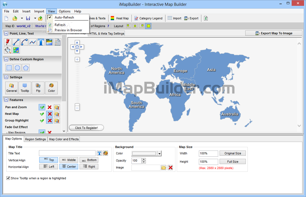Enable Heat Map green check

[42, 114]
